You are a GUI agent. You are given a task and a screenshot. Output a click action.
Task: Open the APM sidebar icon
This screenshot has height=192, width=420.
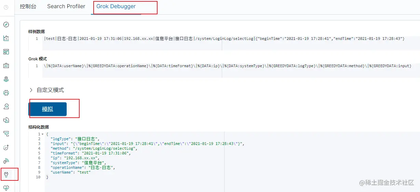(x=6, y=134)
